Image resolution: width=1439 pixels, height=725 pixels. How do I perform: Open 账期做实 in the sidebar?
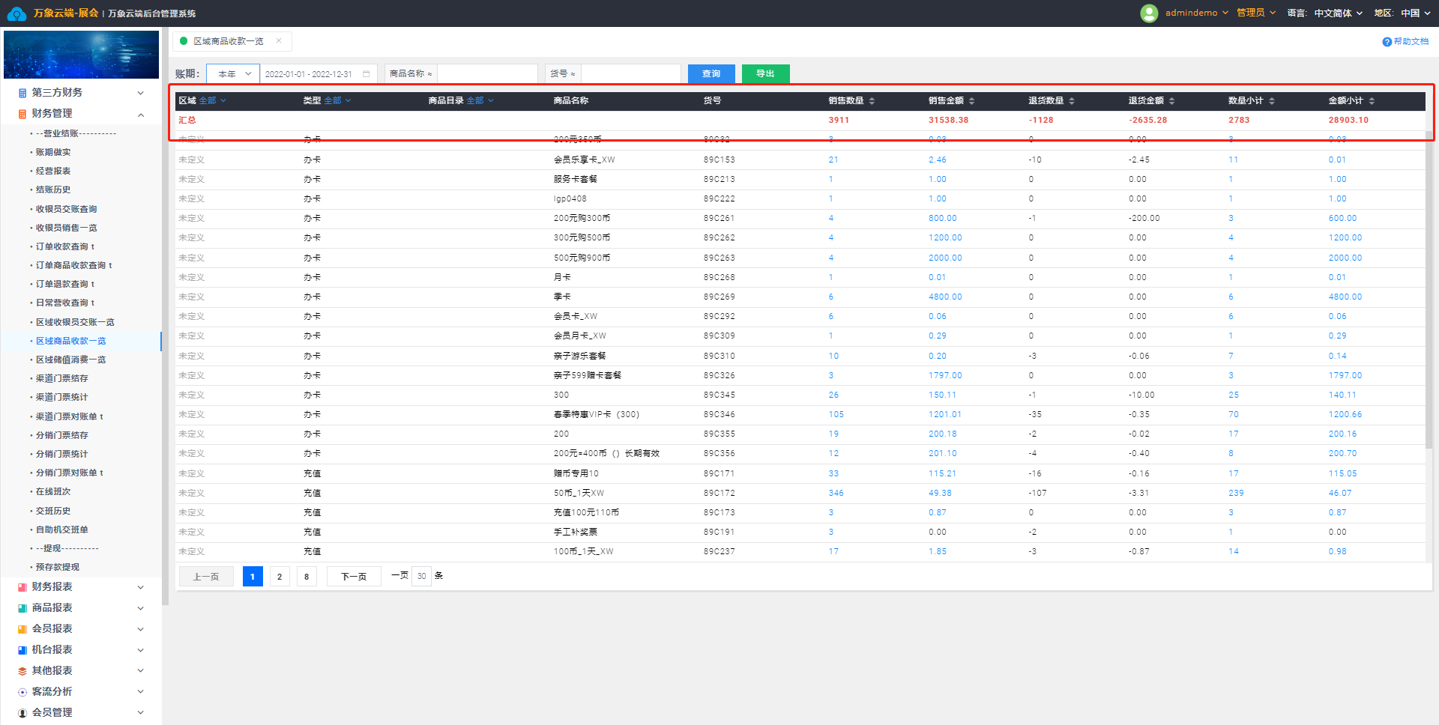coord(53,152)
